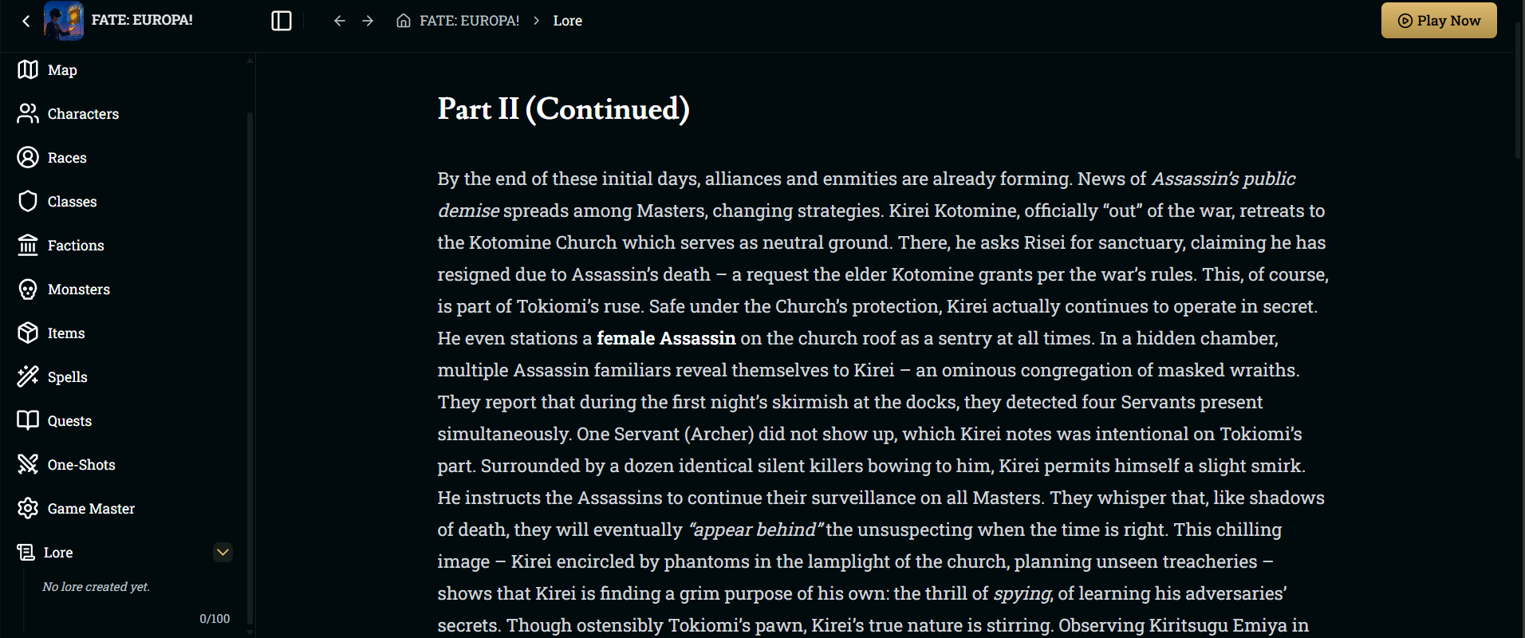This screenshot has height=638, width=1525.
Task: Open the Items box icon
Action: 28,333
